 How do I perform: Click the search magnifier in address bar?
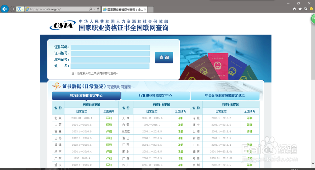[90, 9]
